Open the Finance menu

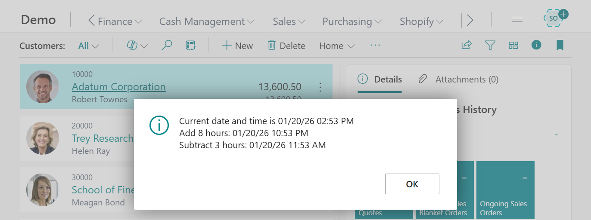(x=120, y=21)
